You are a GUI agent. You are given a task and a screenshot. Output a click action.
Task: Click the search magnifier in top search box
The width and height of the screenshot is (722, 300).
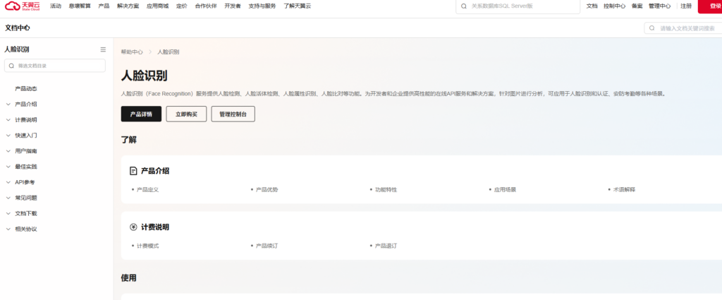pyautogui.click(x=465, y=6)
